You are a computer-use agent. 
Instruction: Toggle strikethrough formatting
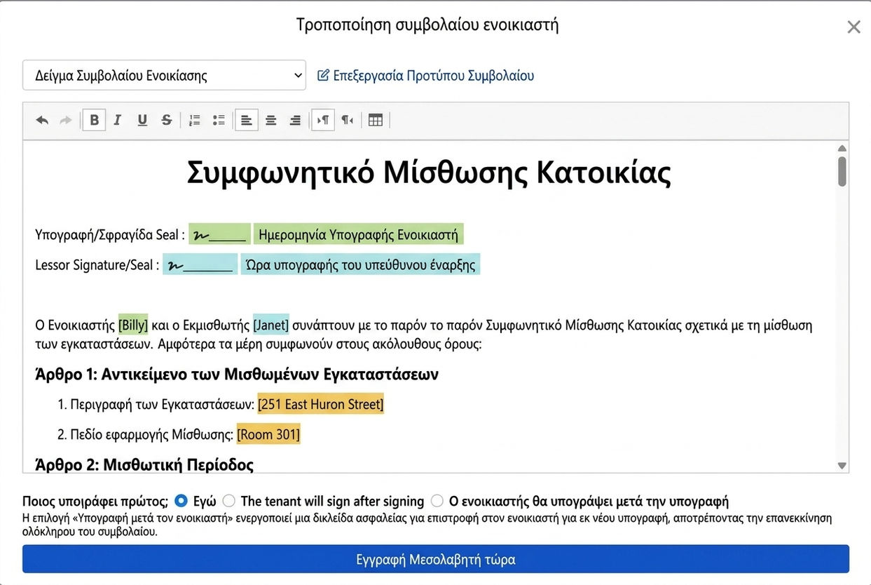(166, 121)
